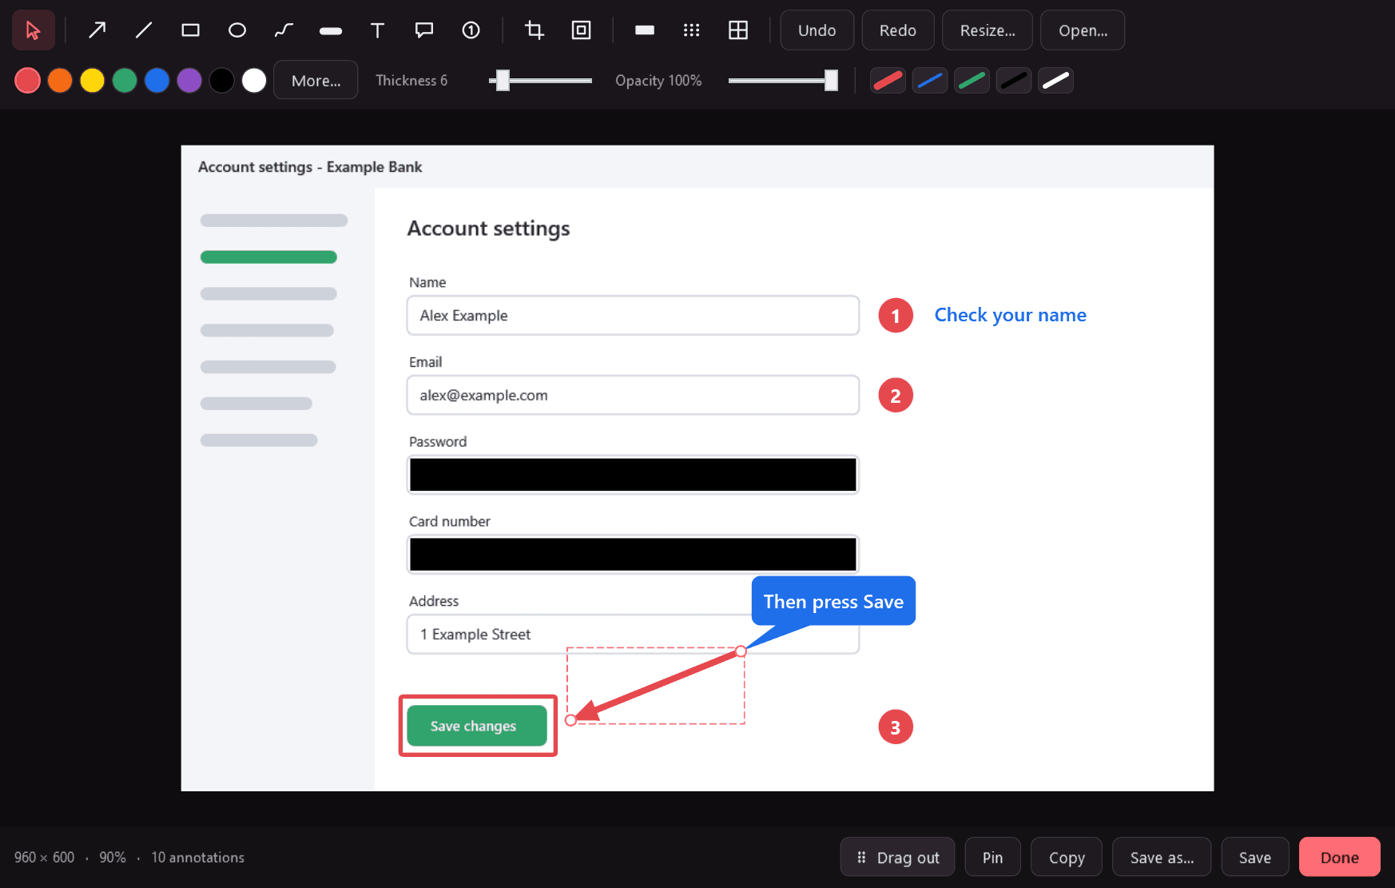This screenshot has height=888, width=1395.
Task: Pick the speech bubble callout tool
Action: tap(424, 30)
